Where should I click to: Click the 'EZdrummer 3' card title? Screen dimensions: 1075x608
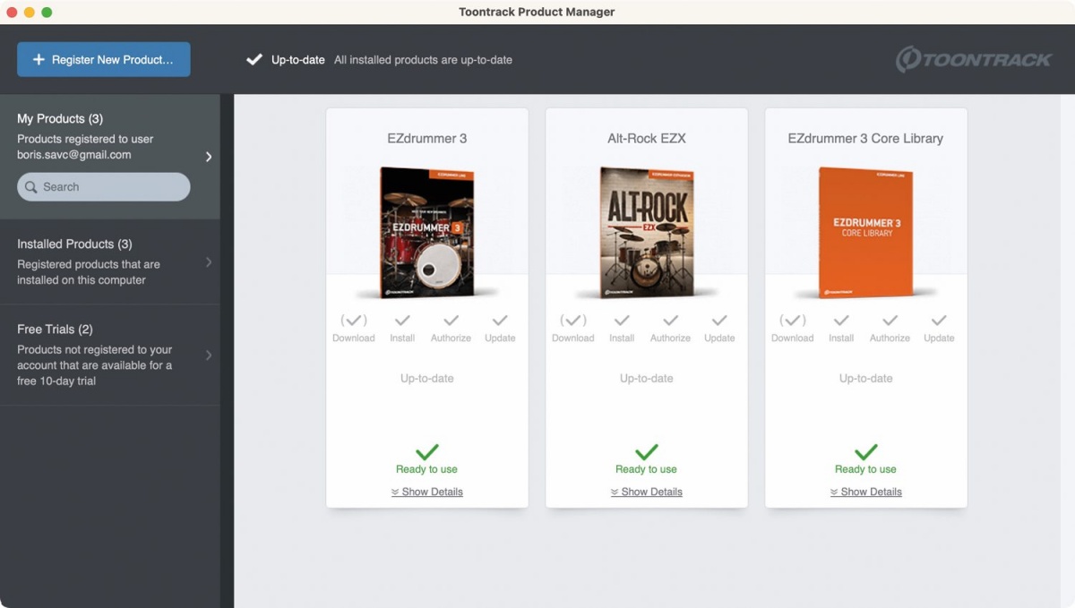427,138
